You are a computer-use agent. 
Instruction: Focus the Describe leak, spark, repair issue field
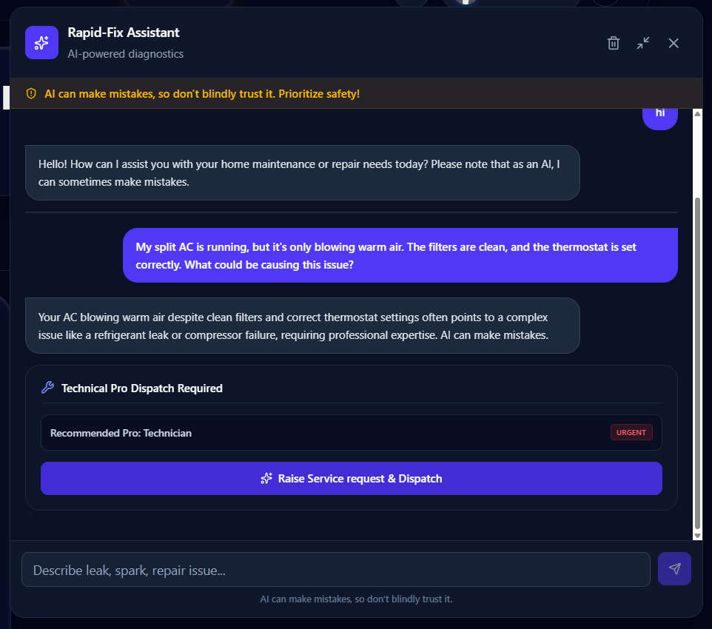(x=335, y=570)
